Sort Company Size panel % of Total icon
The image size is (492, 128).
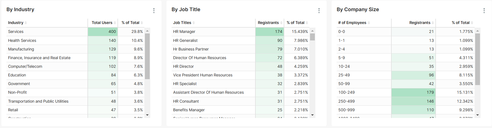[472, 23]
